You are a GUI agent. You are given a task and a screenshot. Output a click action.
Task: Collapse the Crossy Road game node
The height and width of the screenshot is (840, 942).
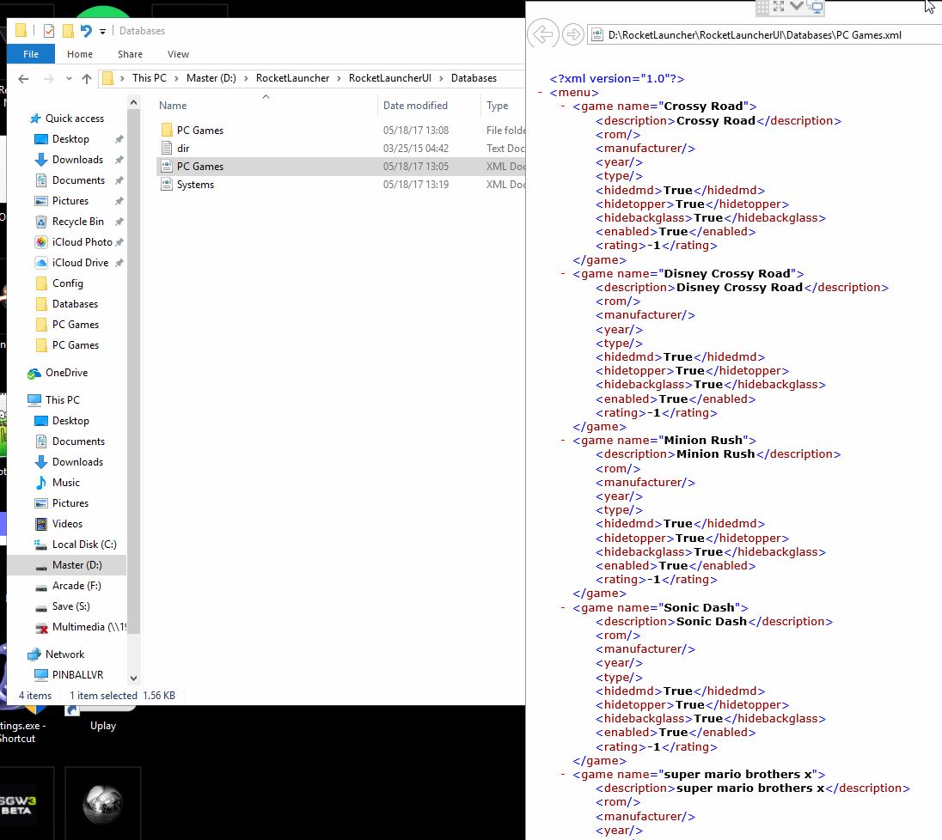click(x=562, y=106)
